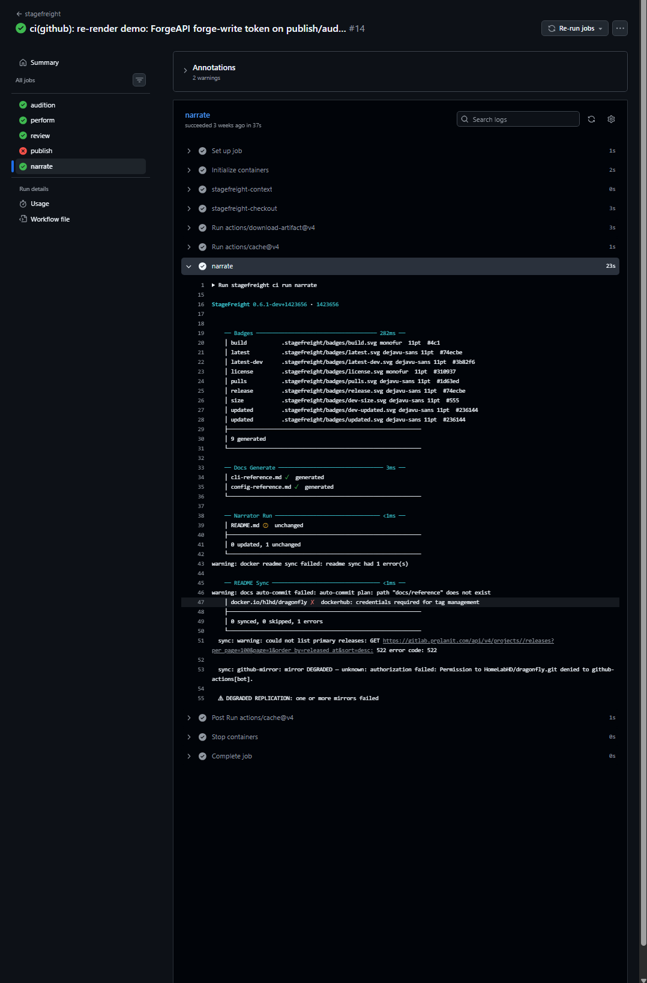Screen dimensions: 647x983
Task: Expand the stagefreight-context step
Action: coord(400,189)
